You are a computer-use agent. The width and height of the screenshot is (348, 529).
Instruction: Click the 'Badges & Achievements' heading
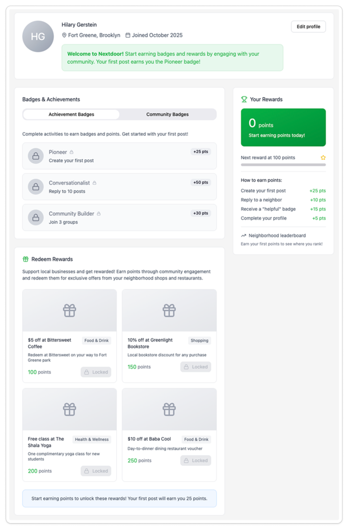click(x=51, y=100)
